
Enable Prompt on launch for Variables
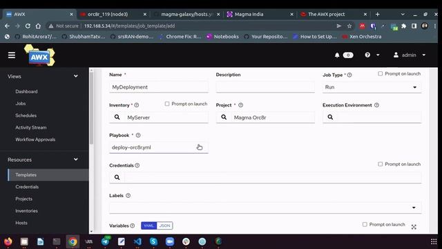point(365,224)
